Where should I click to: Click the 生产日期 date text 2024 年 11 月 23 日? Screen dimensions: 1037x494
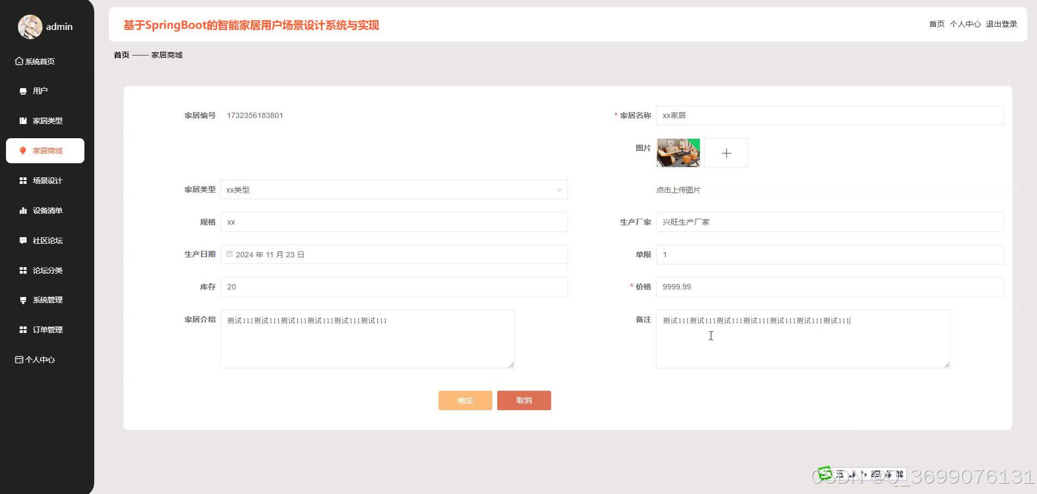click(270, 255)
